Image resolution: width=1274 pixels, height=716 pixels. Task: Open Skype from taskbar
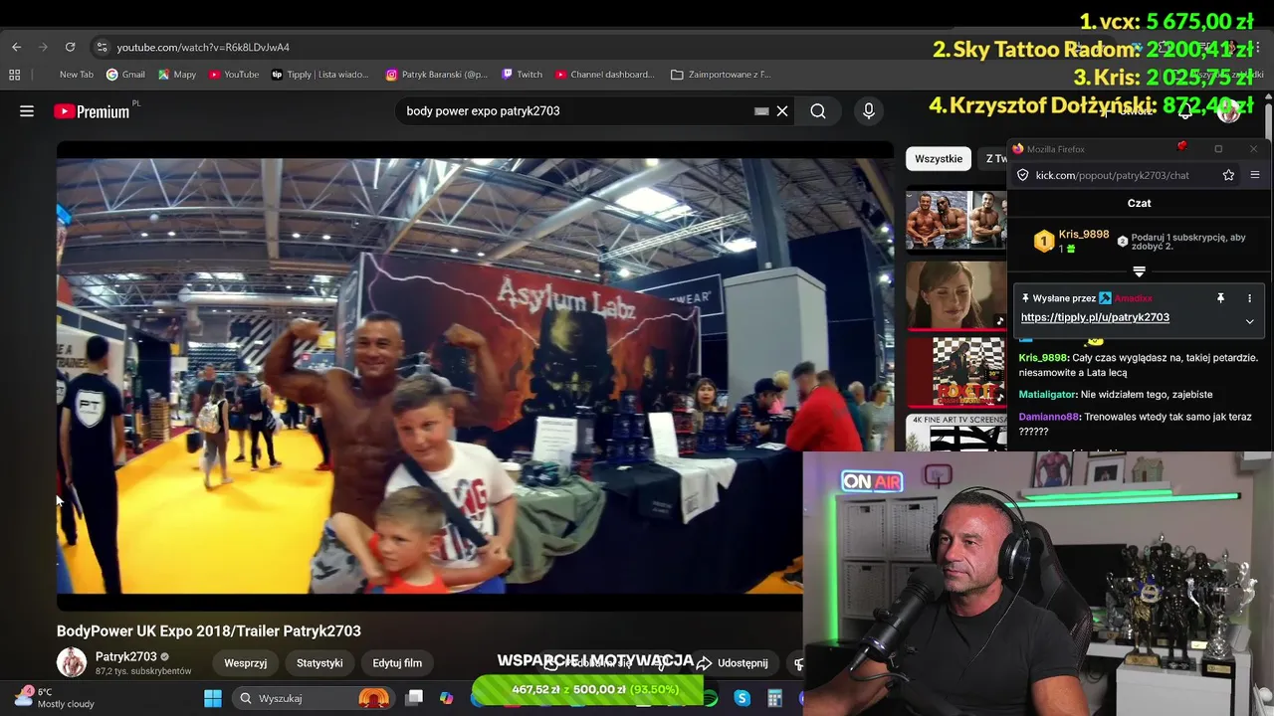(742, 698)
